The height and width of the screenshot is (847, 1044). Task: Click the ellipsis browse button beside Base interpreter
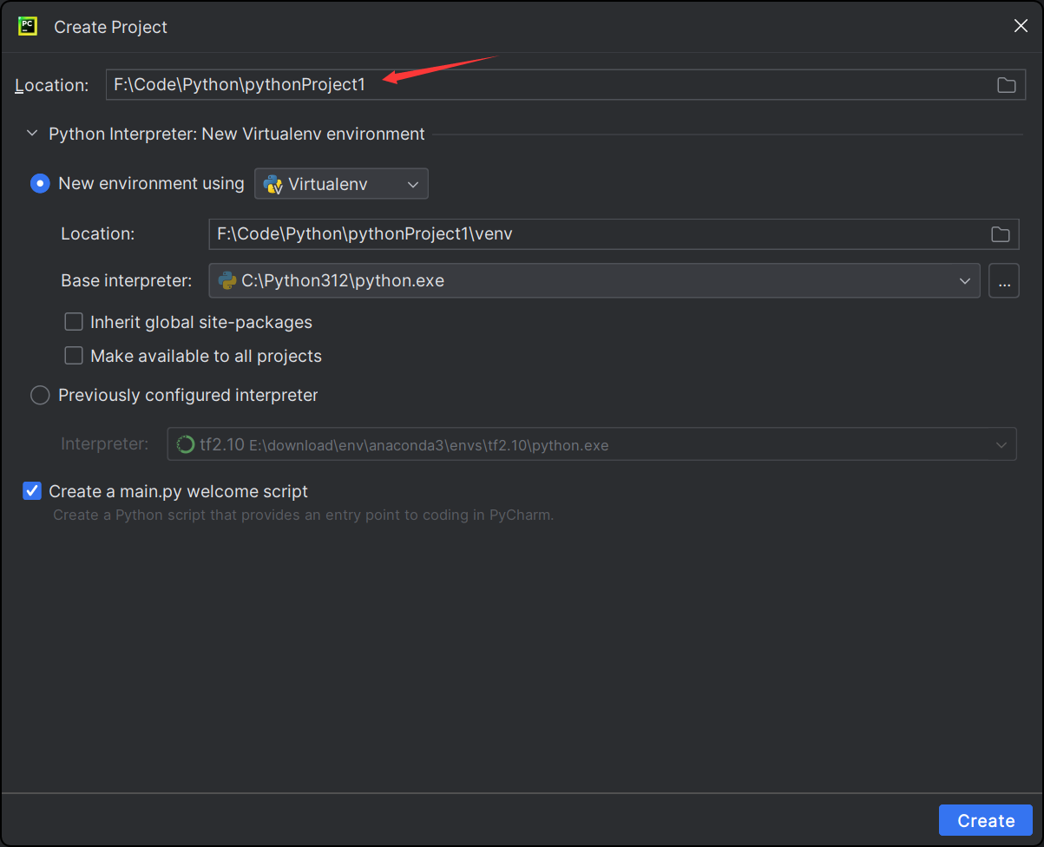click(x=1004, y=280)
